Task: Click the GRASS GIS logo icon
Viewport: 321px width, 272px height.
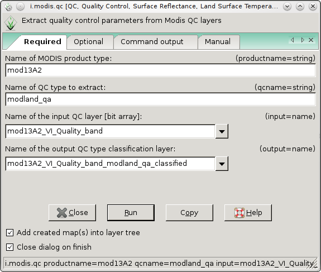Action: (x=11, y=23)
